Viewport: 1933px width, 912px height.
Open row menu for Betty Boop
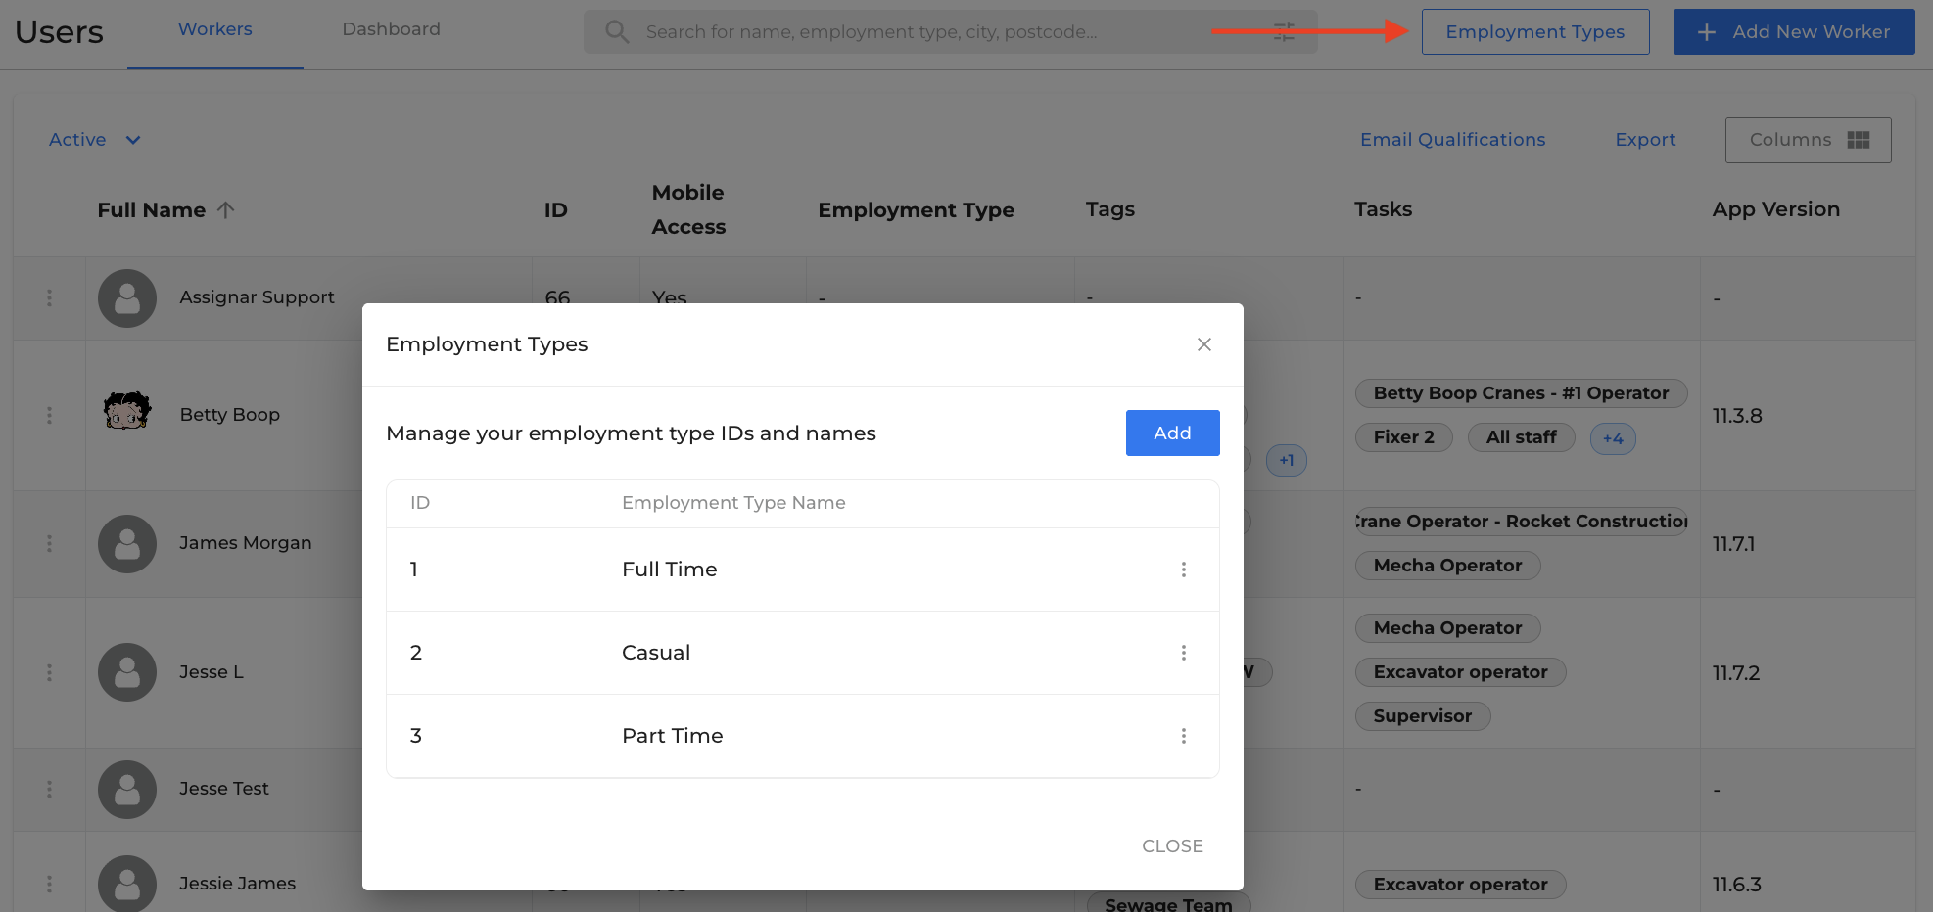tap(50, 415)
